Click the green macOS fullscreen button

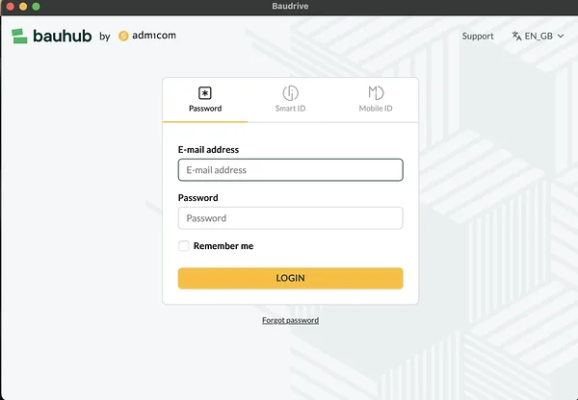click(x=37, y=7)
